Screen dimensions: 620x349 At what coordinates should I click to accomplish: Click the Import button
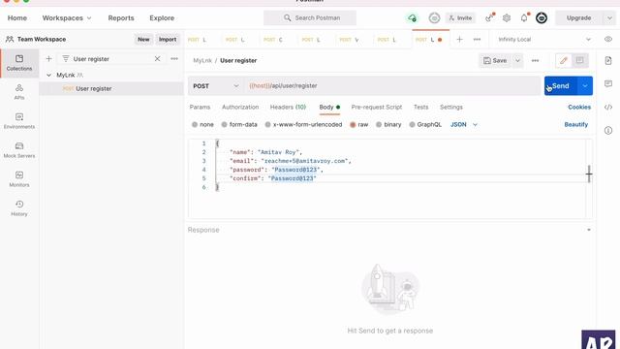(x=168, y=39)
